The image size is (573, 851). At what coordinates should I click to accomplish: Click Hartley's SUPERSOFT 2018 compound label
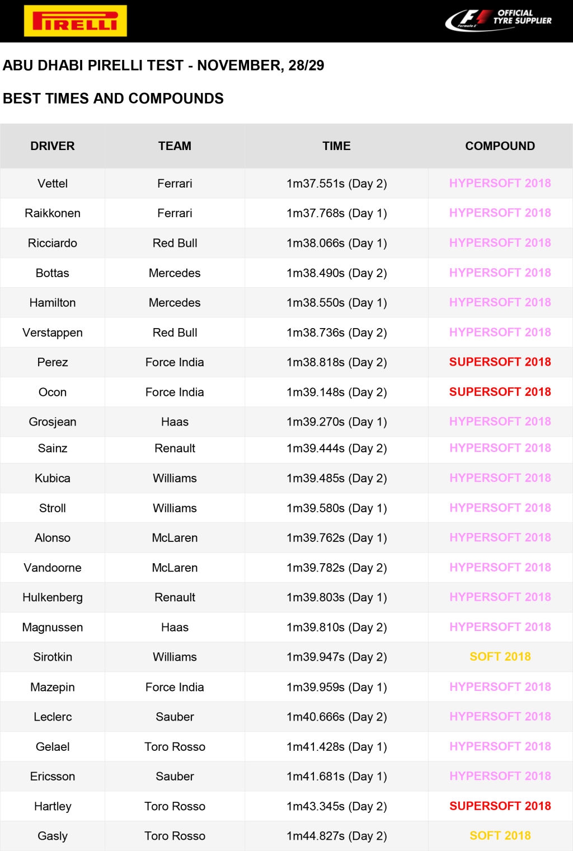click(500, 806)
